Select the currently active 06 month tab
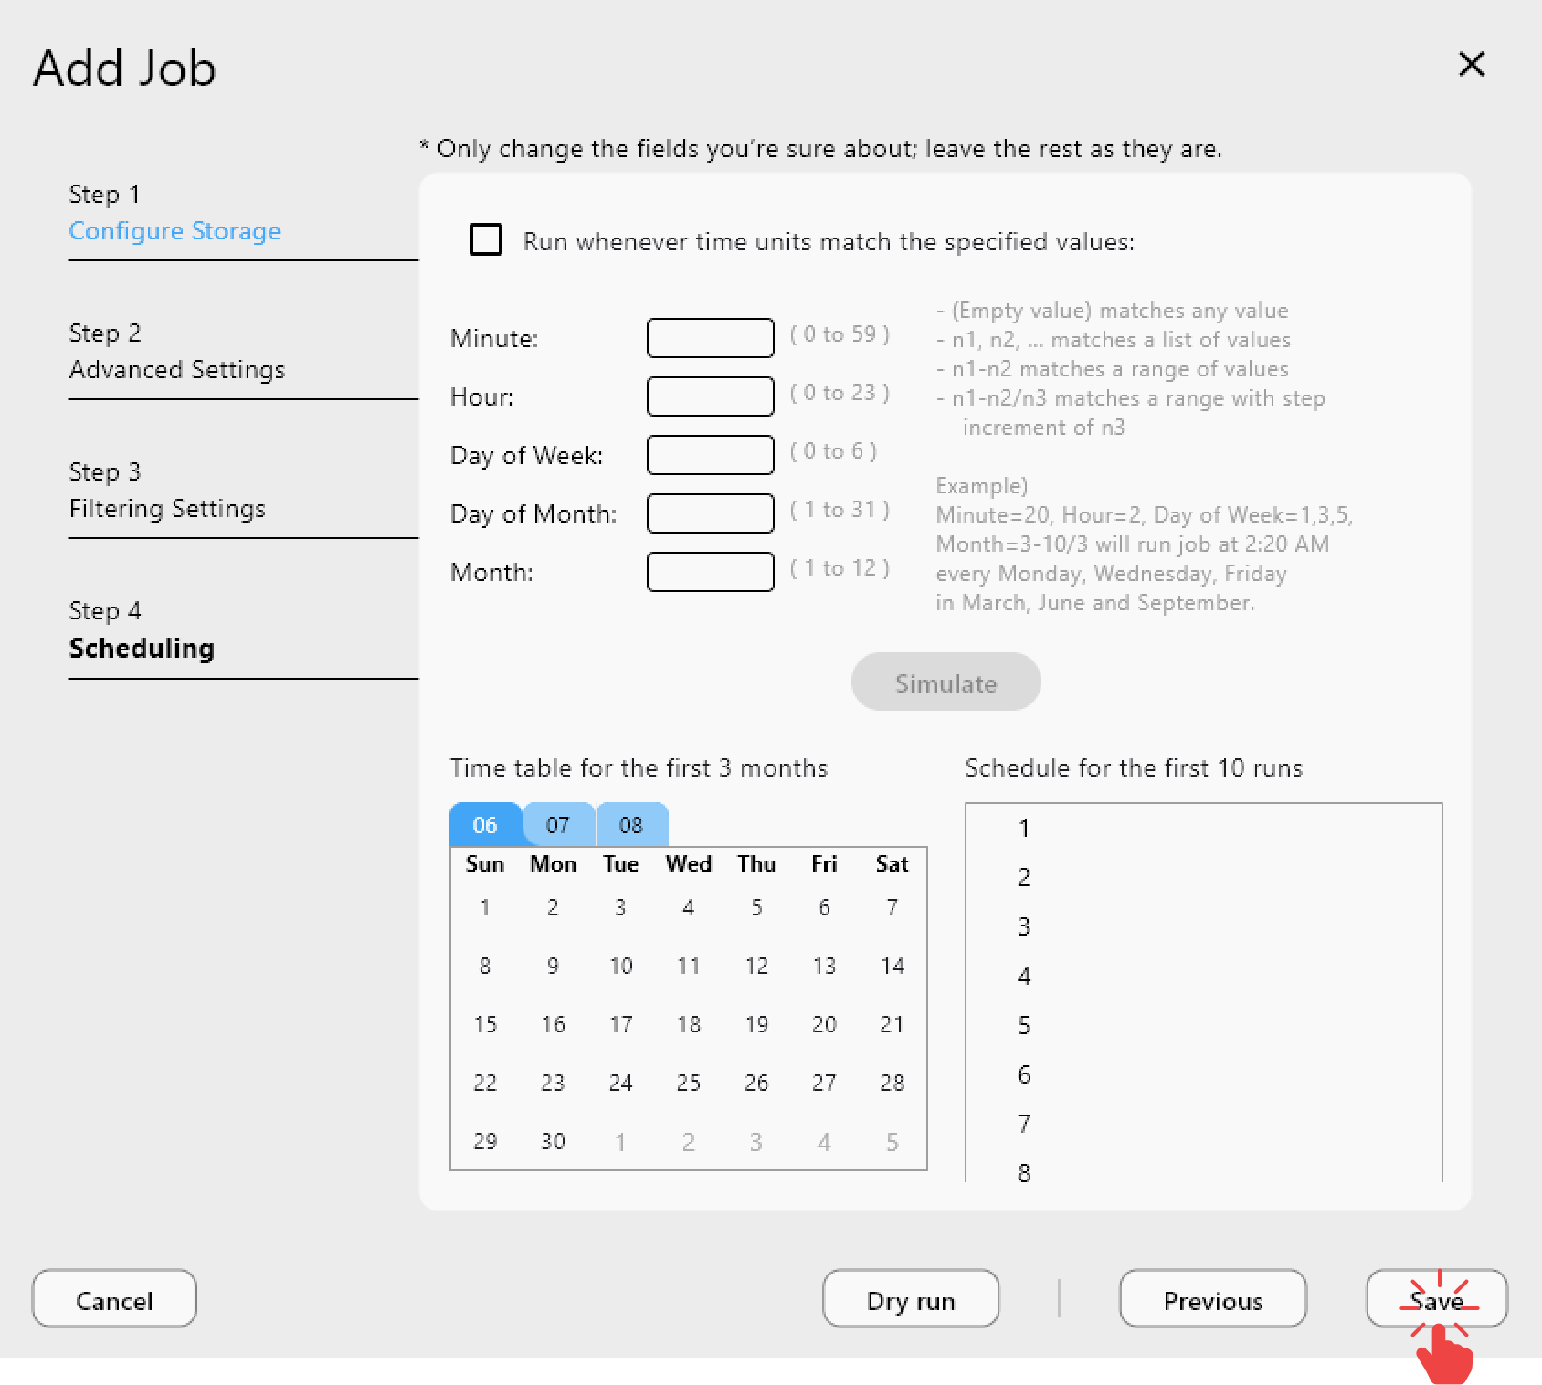1542x1385 pixels. click(485, 824)
